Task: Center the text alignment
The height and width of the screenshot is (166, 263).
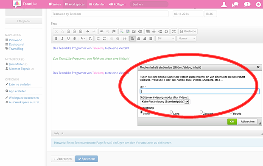Action: [139, 39]
